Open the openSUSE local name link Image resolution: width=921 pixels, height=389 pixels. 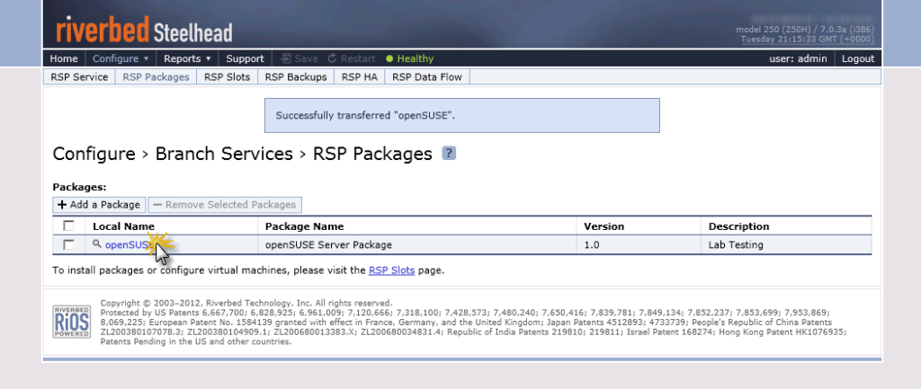[x=128, y=244]
